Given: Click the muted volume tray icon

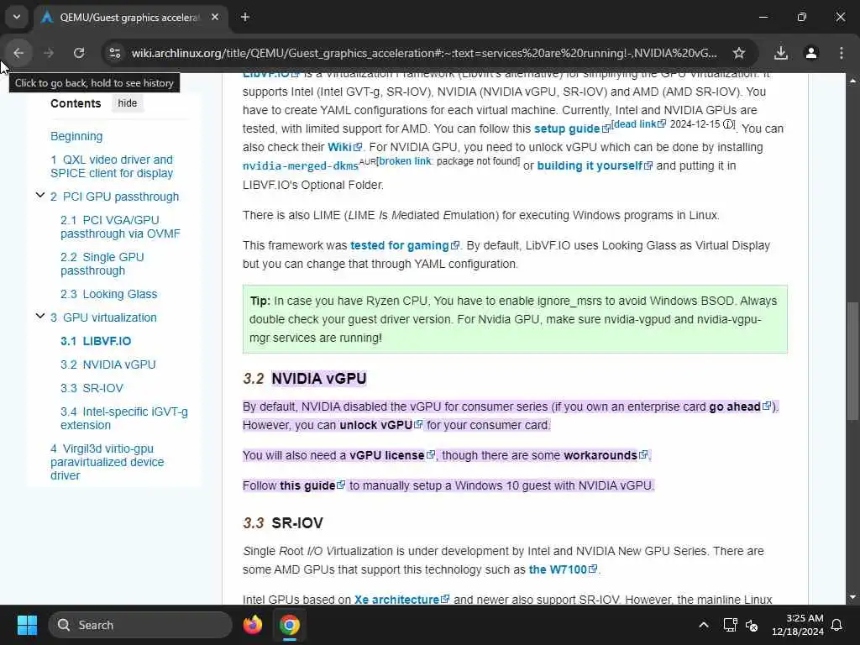Looking at the screenshot, I should (x=752, y=625).
